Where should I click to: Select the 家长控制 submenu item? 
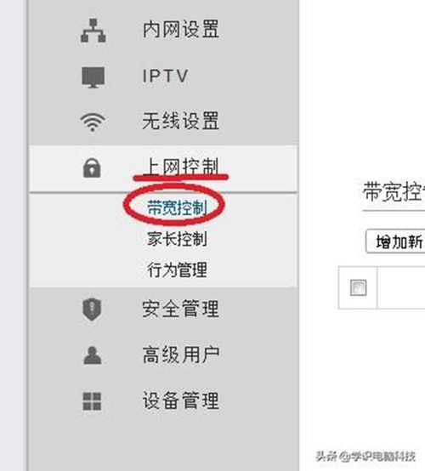(177, 239)
